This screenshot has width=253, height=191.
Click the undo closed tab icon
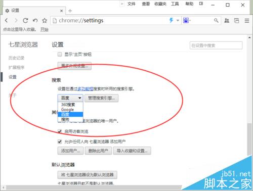(35, 21)
